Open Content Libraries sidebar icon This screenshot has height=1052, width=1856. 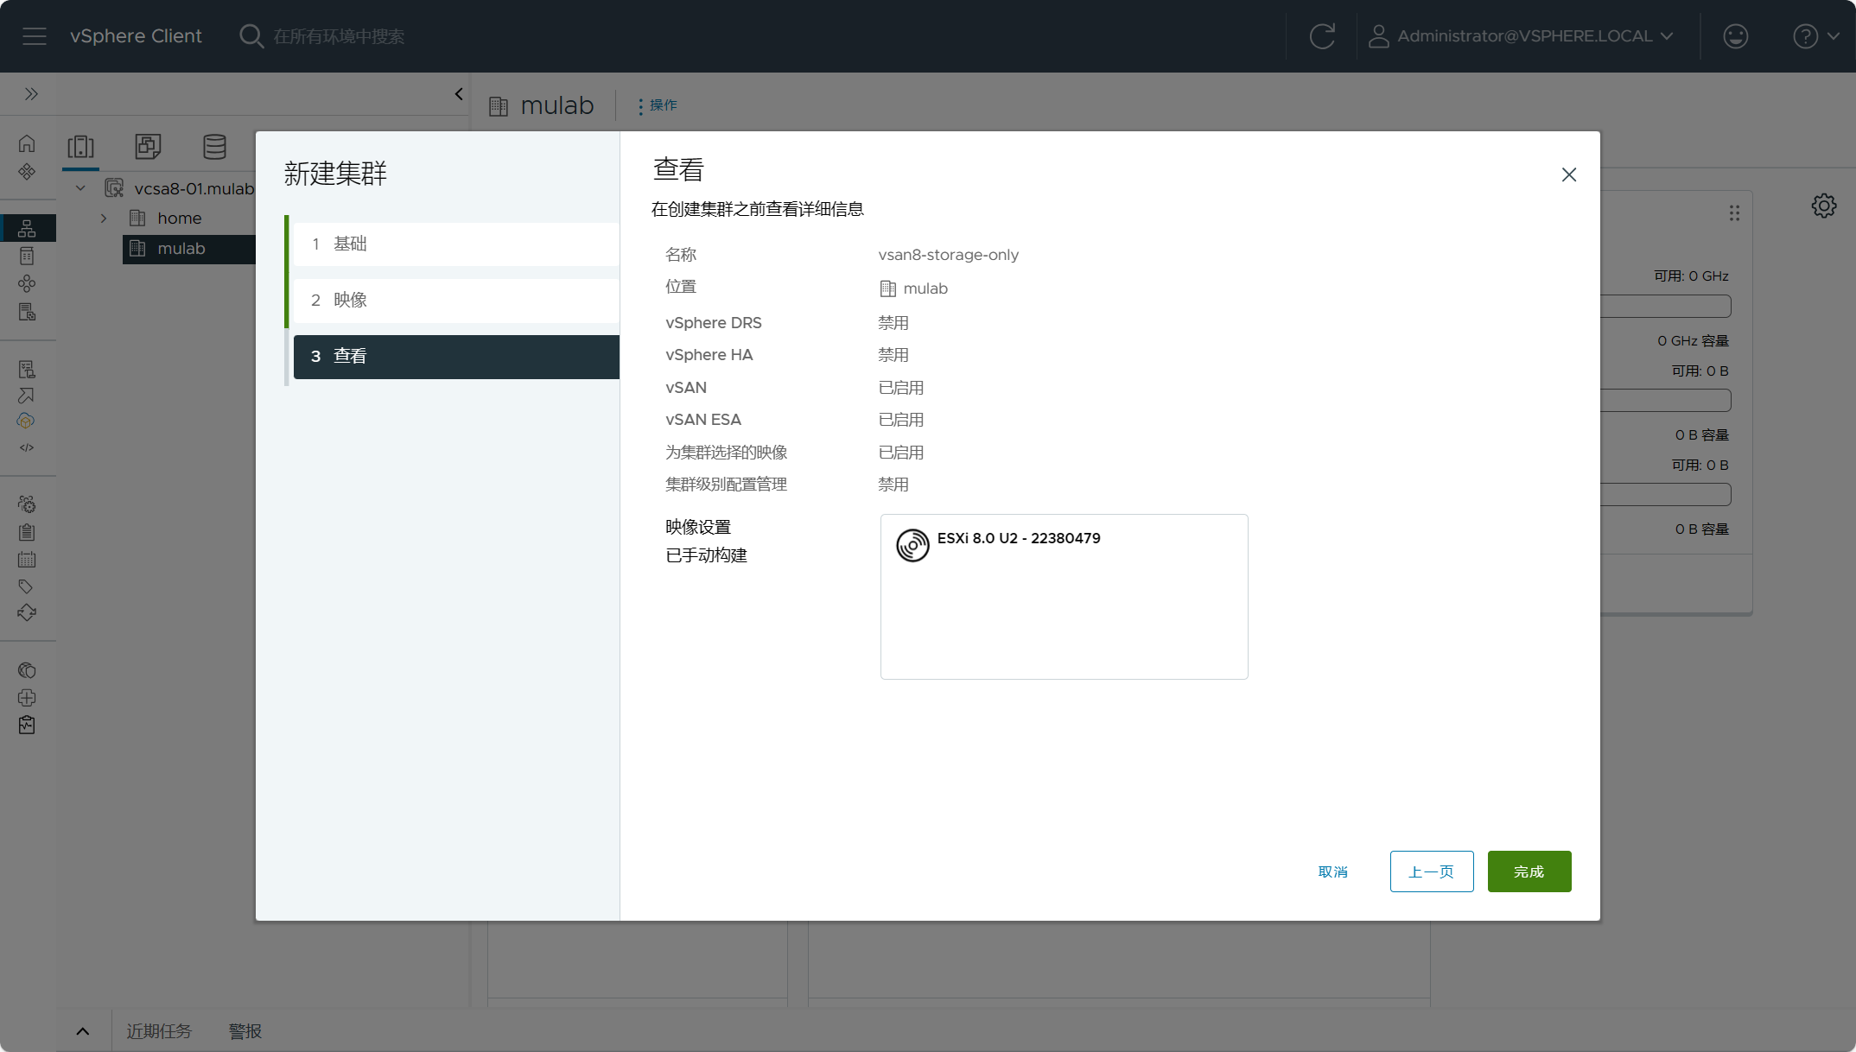(27, 256)
